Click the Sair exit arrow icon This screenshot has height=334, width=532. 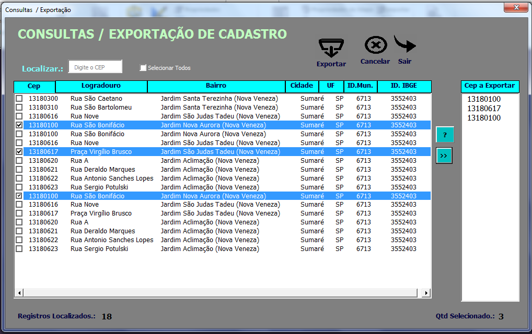[404, 46]
